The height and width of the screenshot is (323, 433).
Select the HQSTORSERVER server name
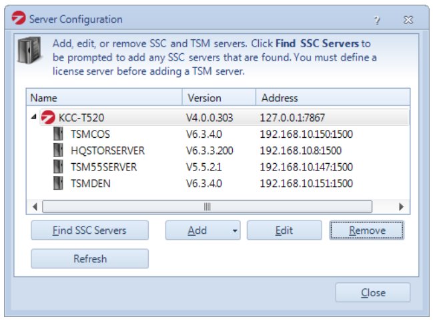[x=107, y=151]
